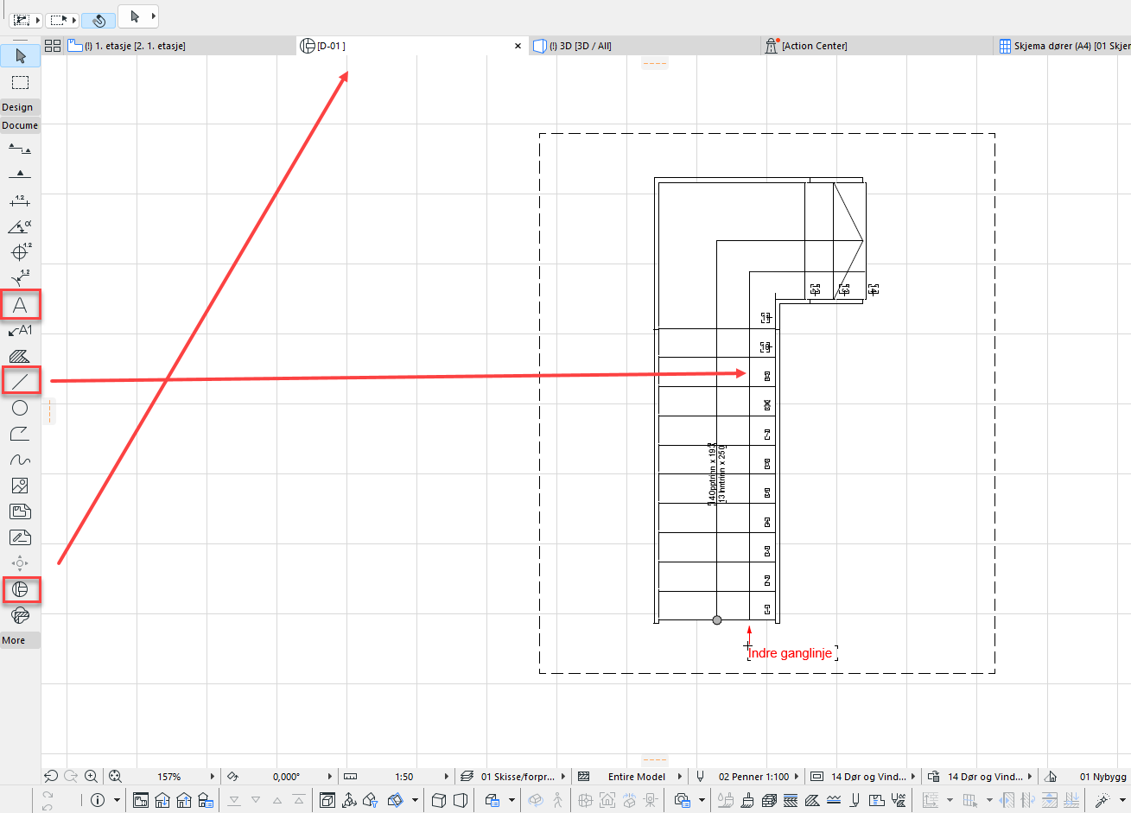Image resolution: width=1131 pixels, height=813 pixels.
Task: Click the Fit in Window icon
Action: coord(115,777)
